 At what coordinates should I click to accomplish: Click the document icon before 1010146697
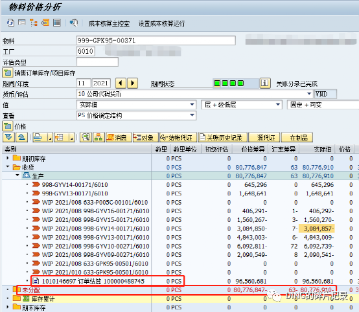tap(36, 281)
